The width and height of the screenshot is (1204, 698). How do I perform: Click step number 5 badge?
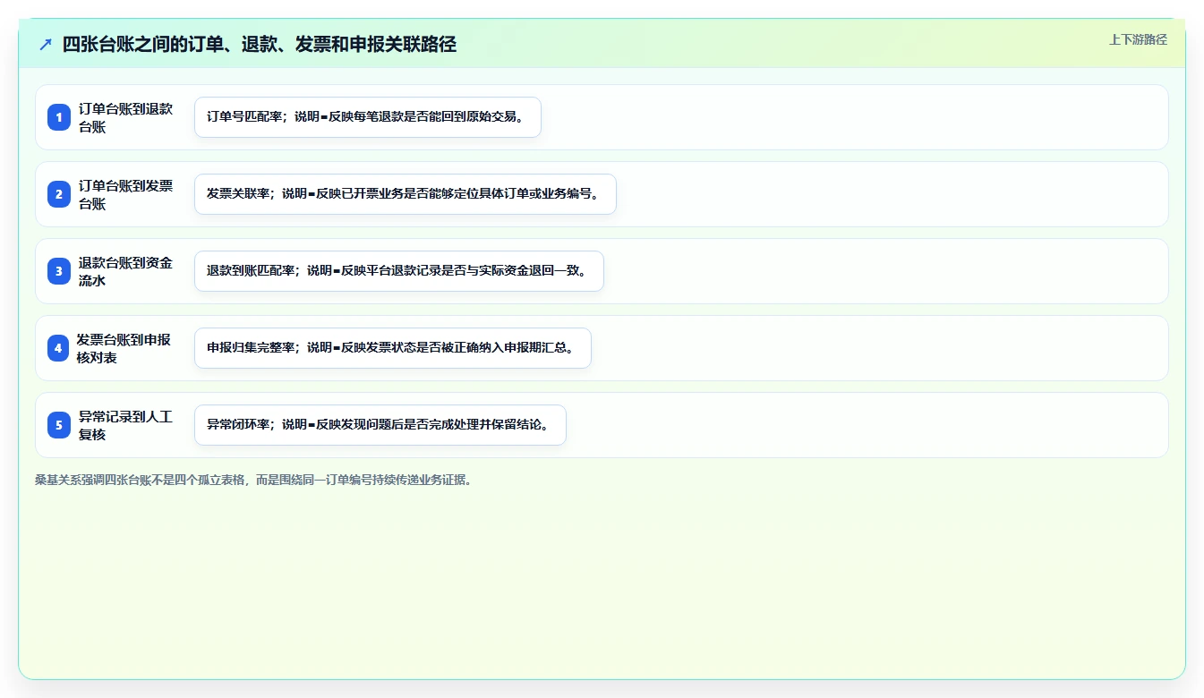tap(59, 425)
